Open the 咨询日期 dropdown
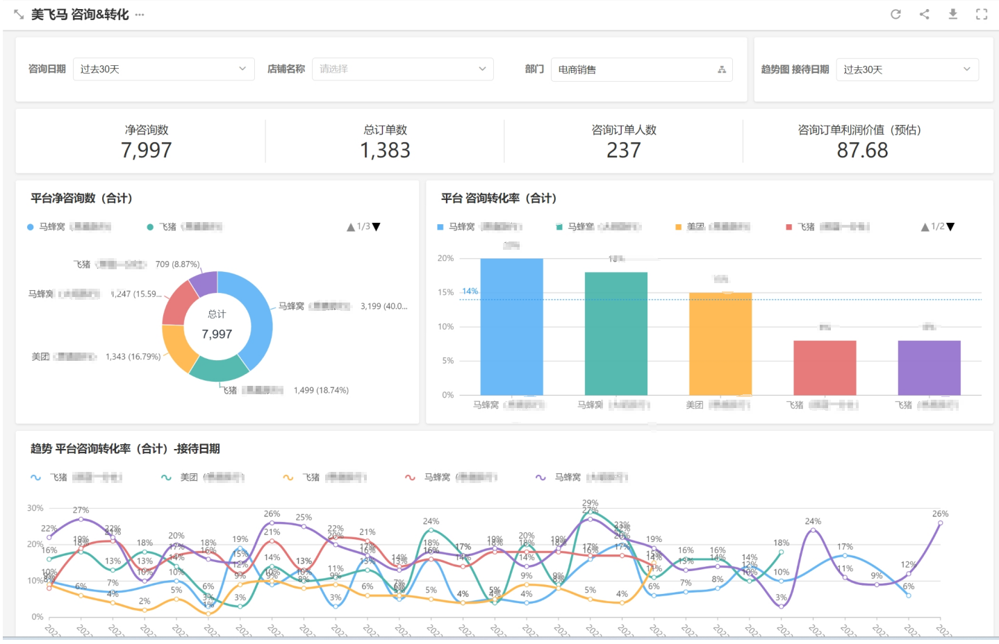The image size is (999, 644). click(x=163, y=69)
